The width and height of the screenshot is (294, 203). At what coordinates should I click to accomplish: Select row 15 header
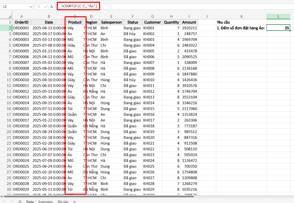tap(6, 103)
